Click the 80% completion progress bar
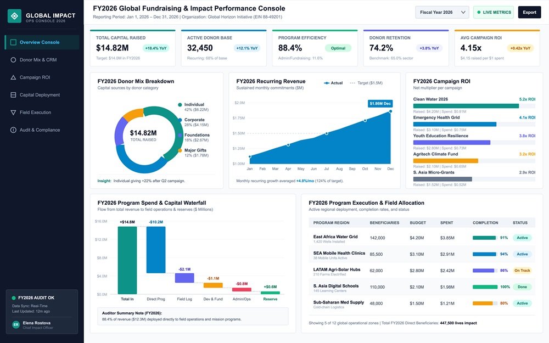 pos(485,303)
